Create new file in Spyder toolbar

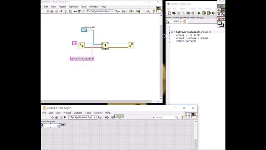[x=170, y=13]
